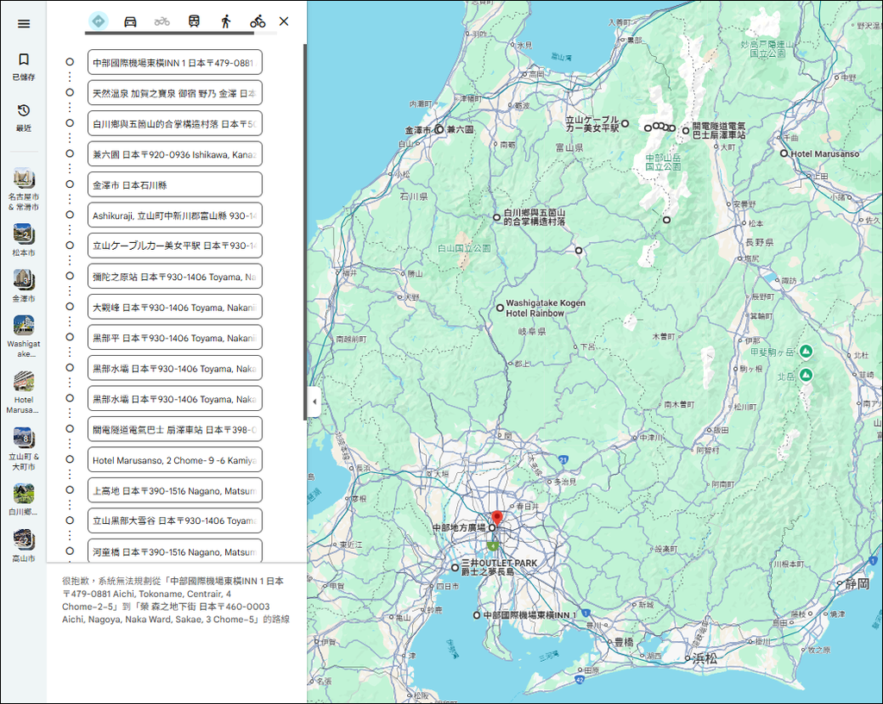Switch to public transit directions
883x704 pixels.
point(194,22)
